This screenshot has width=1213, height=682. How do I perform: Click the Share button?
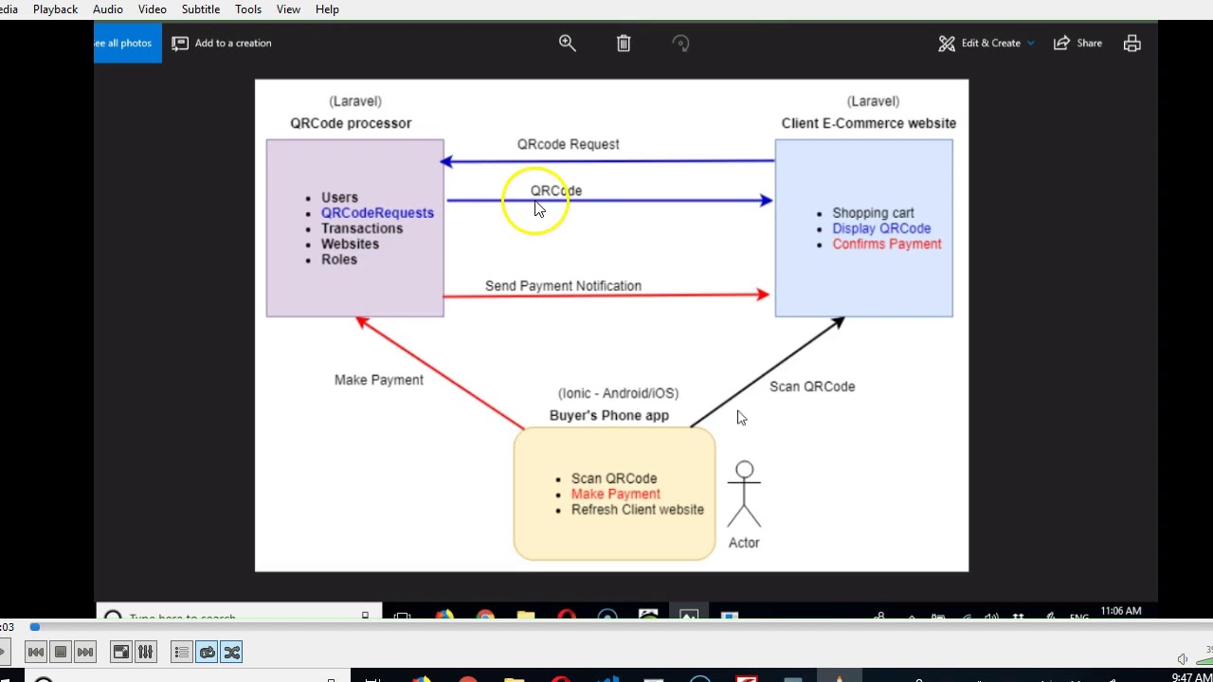click(x=1077, y=43)
